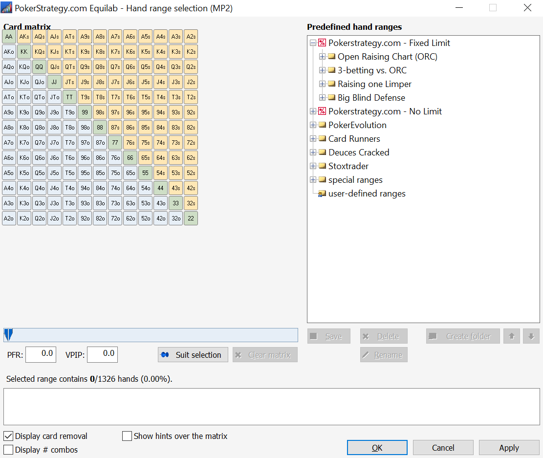Toggle the AKo hand cell
The height and width of the screenshot is (458, 543).
pyautogui.click(x=9, y=52)
